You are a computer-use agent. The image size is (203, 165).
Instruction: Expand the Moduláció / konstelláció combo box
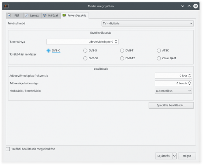(x=173, y=91)
